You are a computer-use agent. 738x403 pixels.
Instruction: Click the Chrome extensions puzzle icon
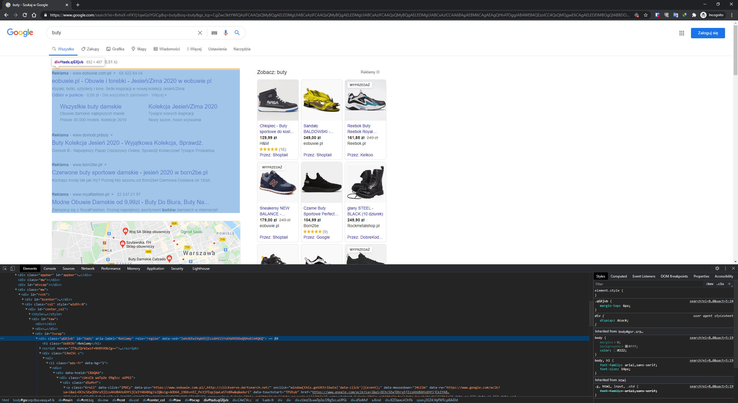pyautogui.click(x=694, y=15)
